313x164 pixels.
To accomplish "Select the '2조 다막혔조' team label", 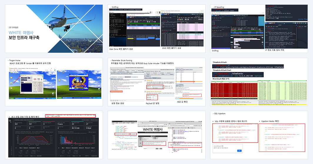I will click(x=13, y=27).
